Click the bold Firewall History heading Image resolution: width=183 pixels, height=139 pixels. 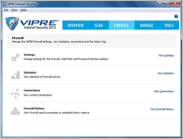(x=34, y=108)
